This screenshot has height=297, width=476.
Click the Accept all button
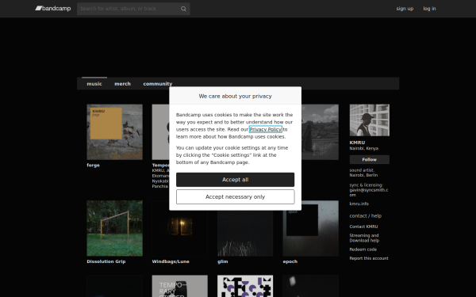[x=236, y=180]
